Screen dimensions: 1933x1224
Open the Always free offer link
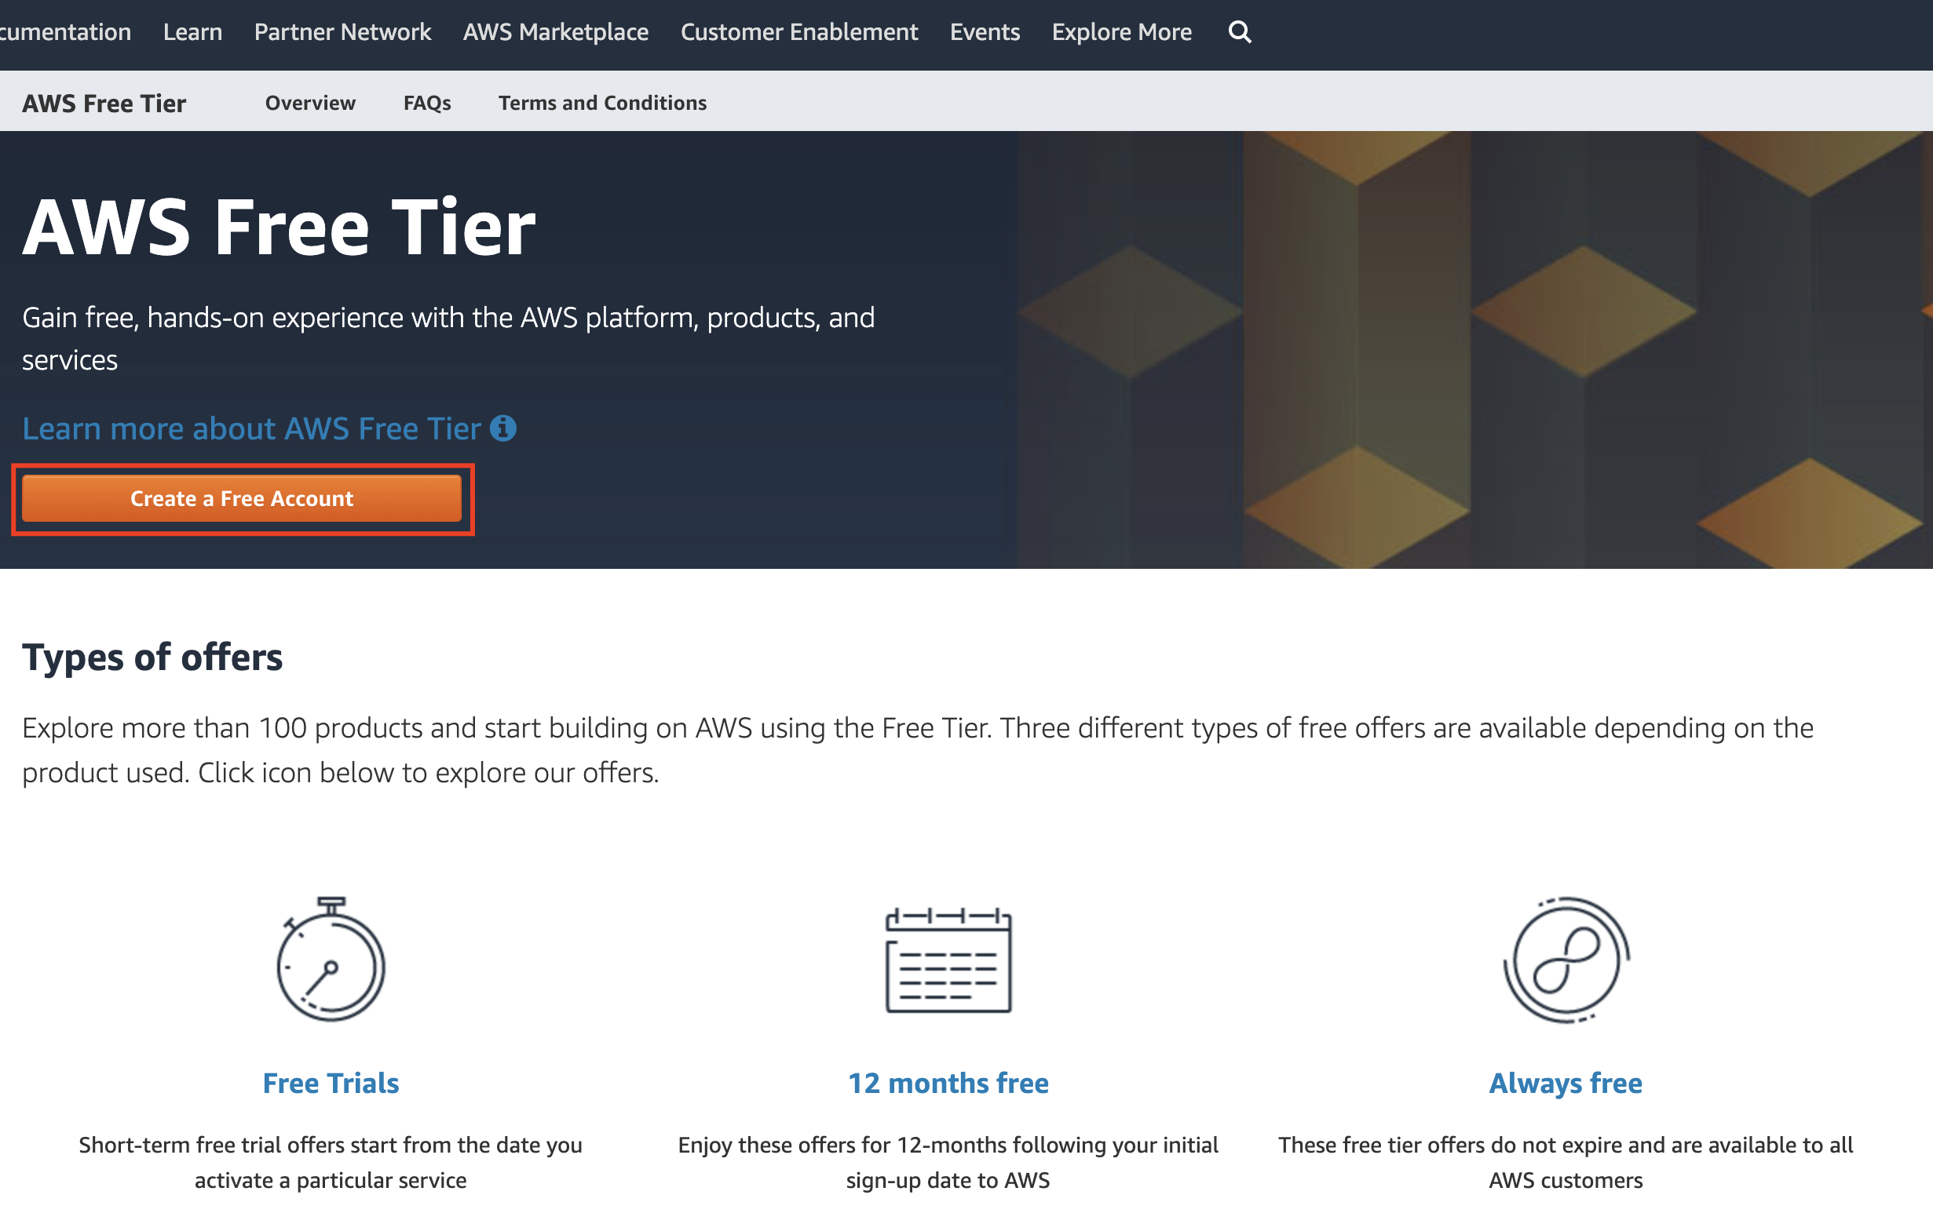(1566, 1083)
